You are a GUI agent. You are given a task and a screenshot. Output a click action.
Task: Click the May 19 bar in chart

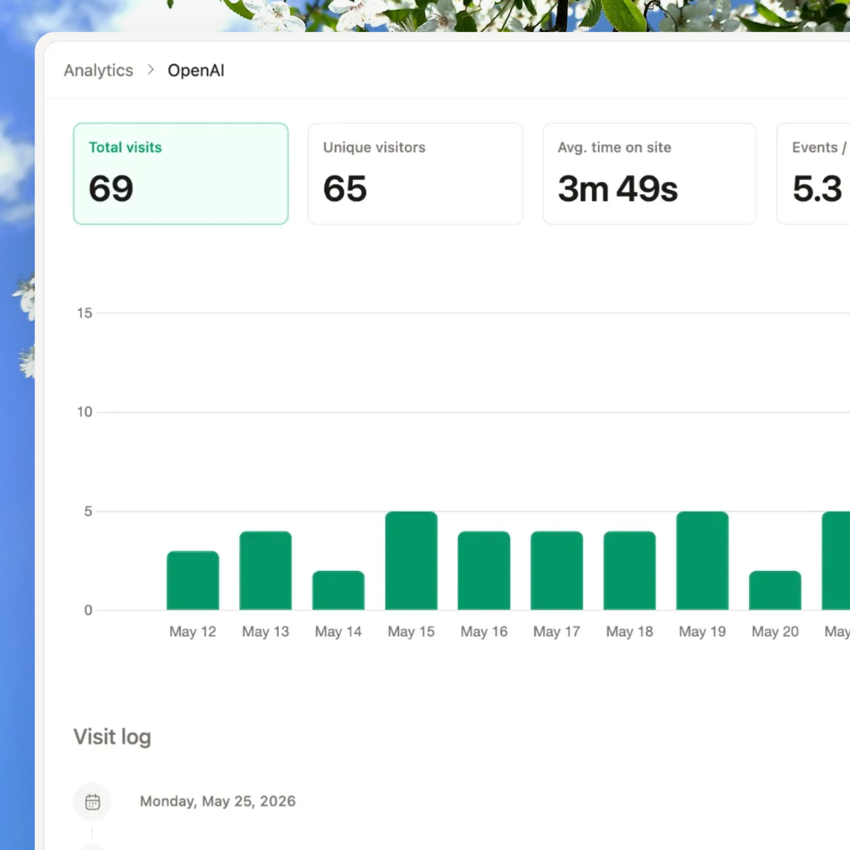(703, 560)
